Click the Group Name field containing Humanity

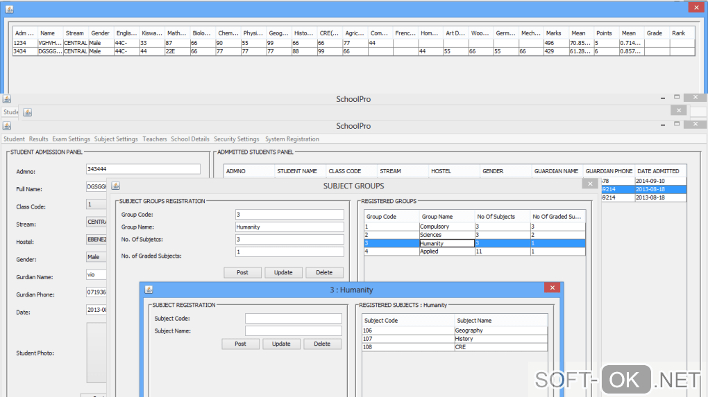coord(289,227)
